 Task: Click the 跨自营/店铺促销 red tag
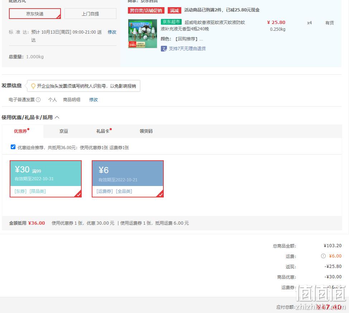point(146,10)
